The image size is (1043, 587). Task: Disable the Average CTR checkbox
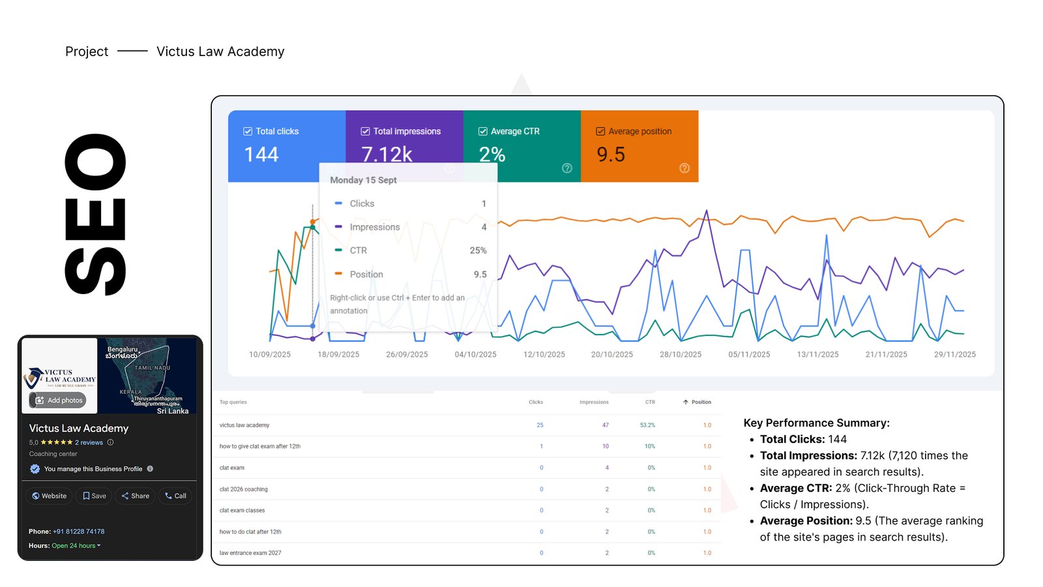point(483,131)
